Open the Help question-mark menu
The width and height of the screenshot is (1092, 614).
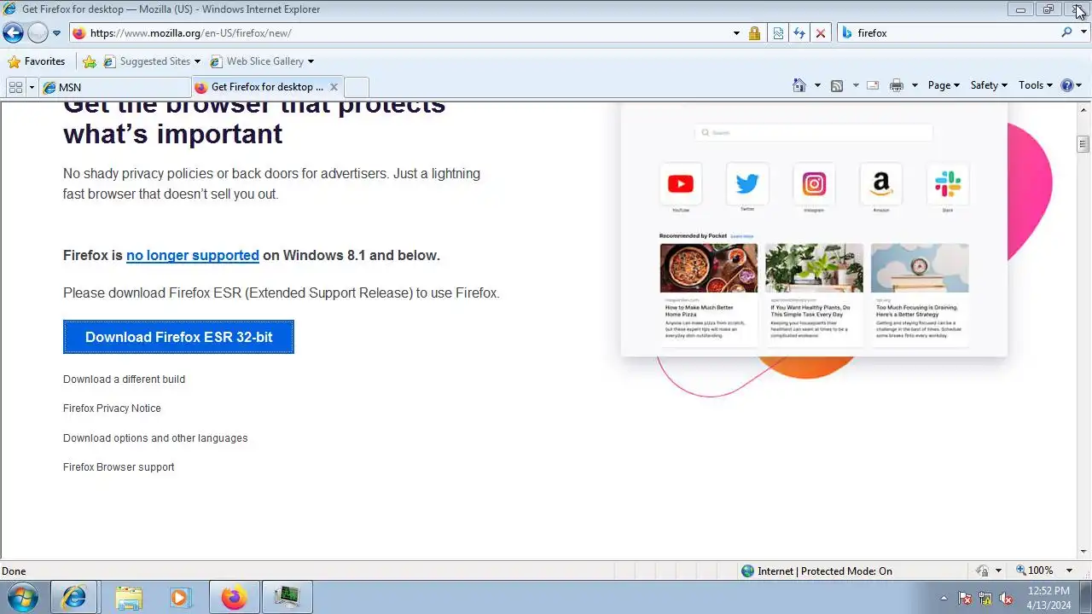coord(1072,85)
